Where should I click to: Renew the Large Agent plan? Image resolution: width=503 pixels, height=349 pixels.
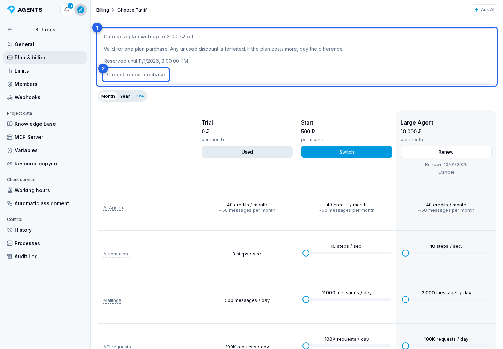click(x=446, y=152)
